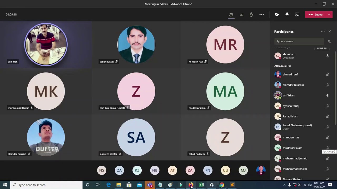Click ahmad rauf's muted mic icon

tap(328, 74)
